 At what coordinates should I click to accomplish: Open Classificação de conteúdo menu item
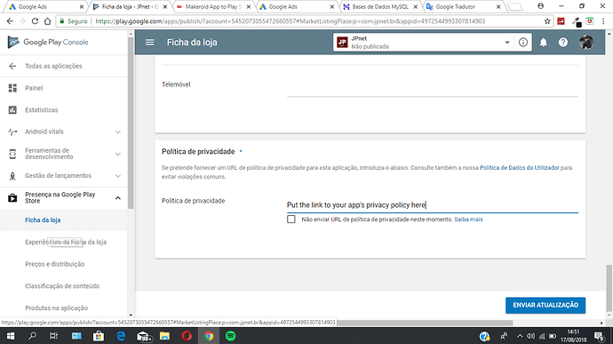[x=62, y=286]
